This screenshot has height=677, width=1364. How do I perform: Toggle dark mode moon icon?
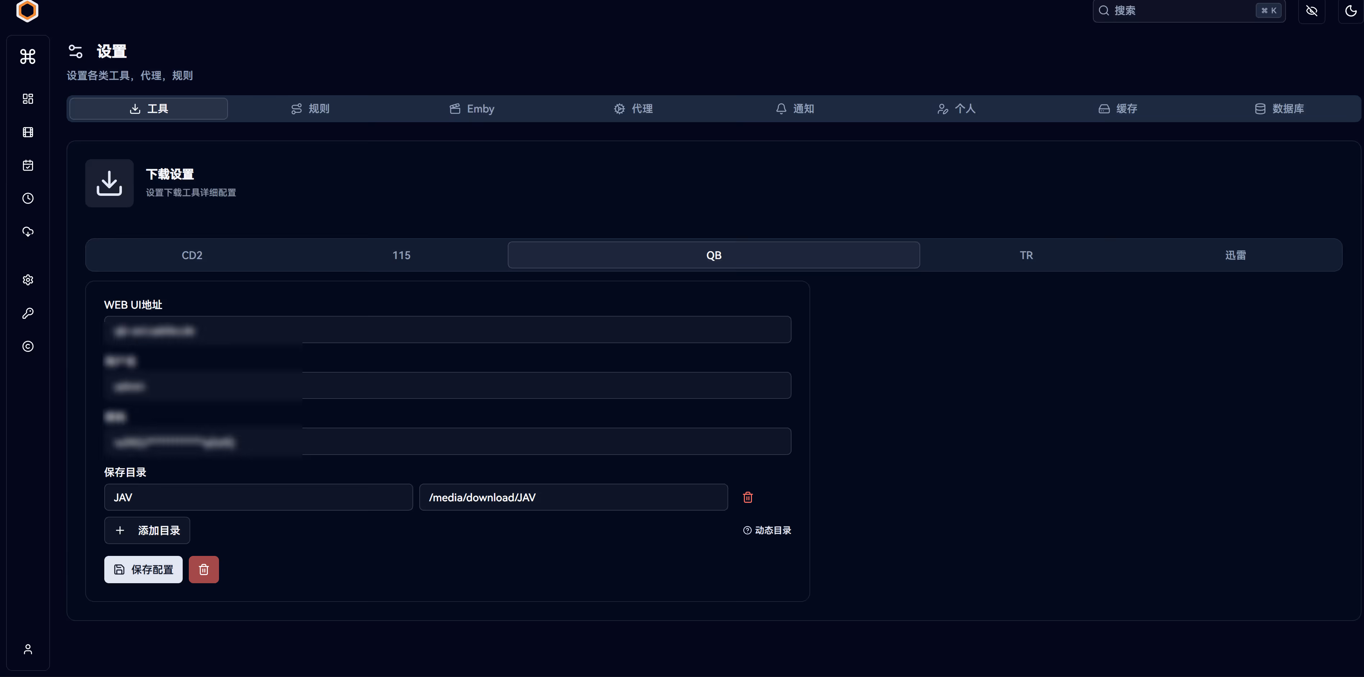[1350, 10]
